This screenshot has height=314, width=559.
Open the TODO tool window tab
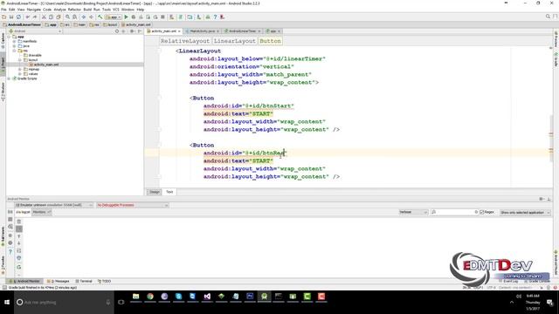105,281
